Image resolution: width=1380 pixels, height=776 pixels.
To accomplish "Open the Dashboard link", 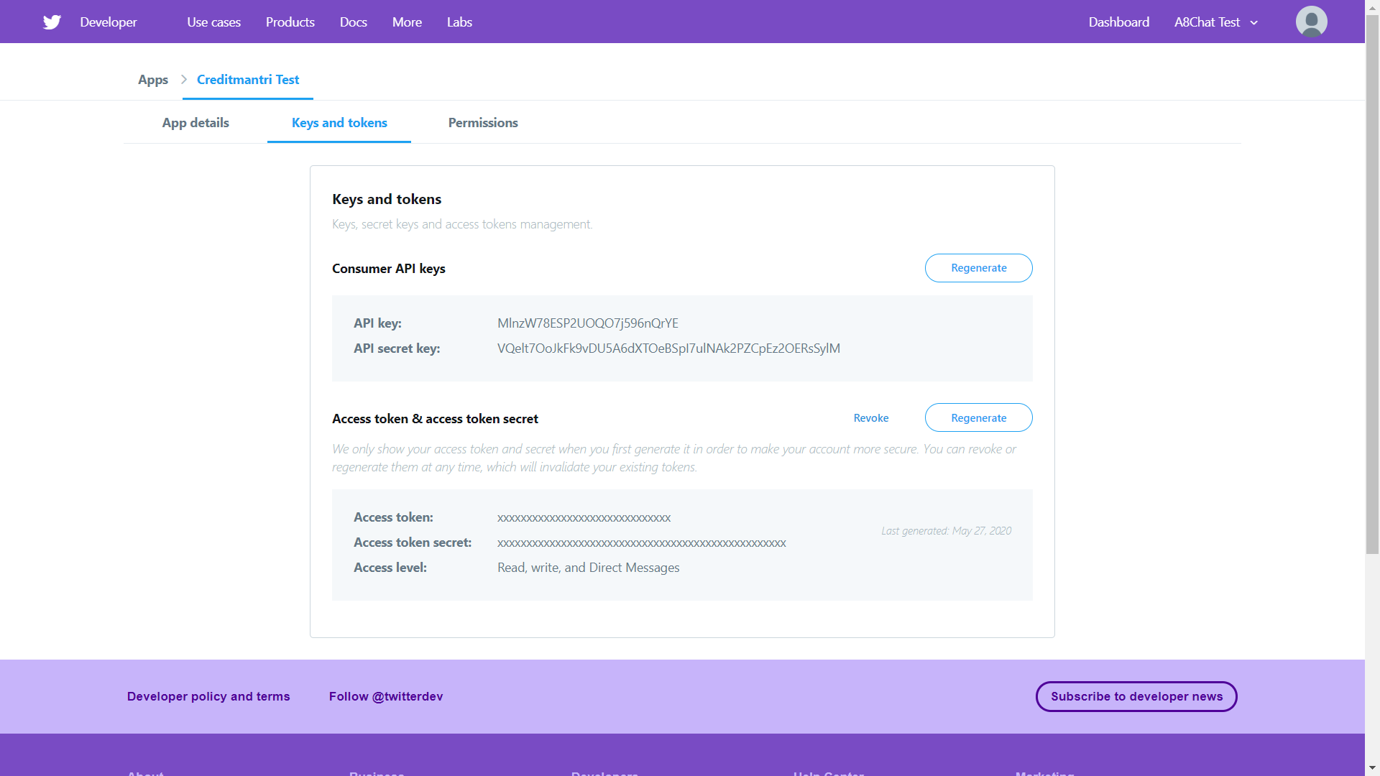I will [x=1118, y=22].
